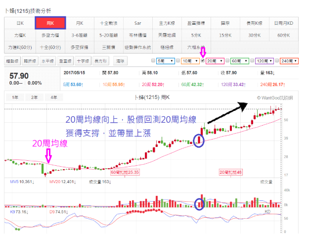Open the purple 120周 period dropdown

coord(265,61)
